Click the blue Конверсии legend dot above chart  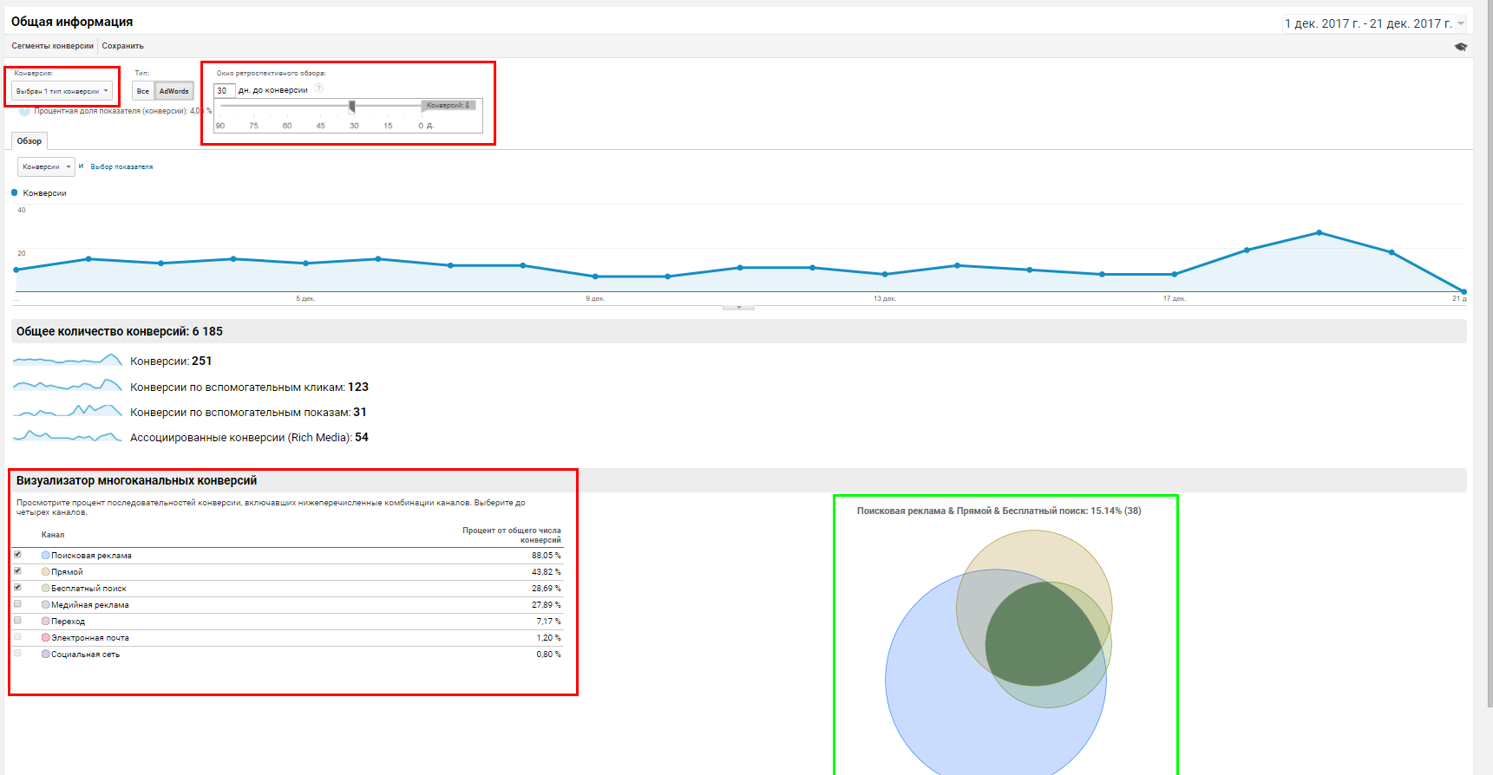(15, 192)
